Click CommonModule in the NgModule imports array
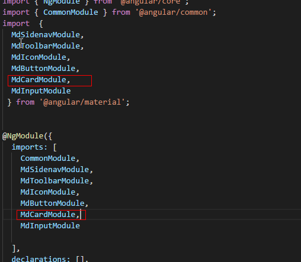Screen dimensions: 301x262 [x=48, y=159]
